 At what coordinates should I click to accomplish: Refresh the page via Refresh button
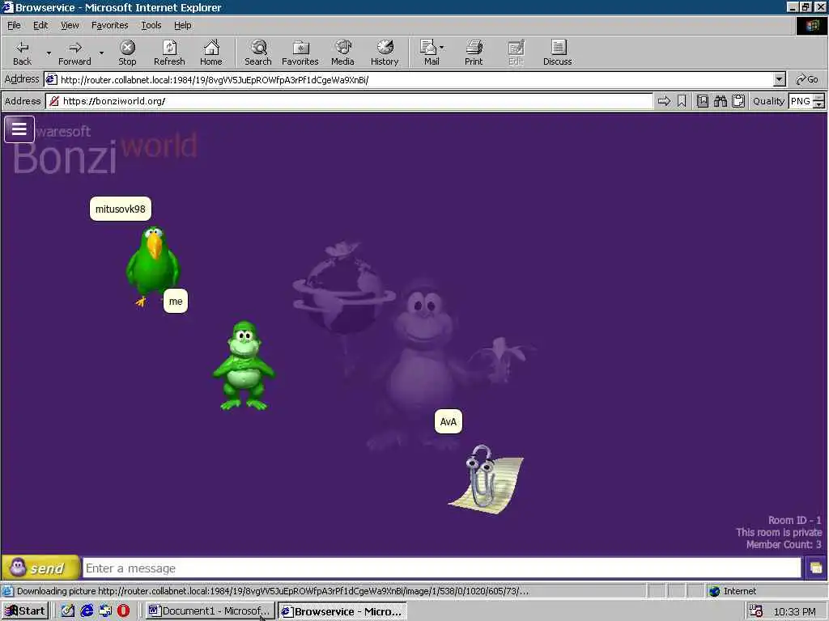click(169, 53)
